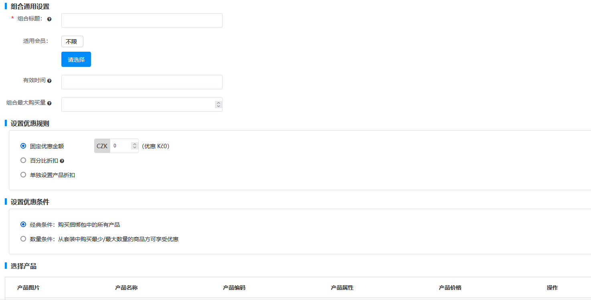Click stepper arrows on CZK amount field
The image size is (591, 300).
coord(135,146)
